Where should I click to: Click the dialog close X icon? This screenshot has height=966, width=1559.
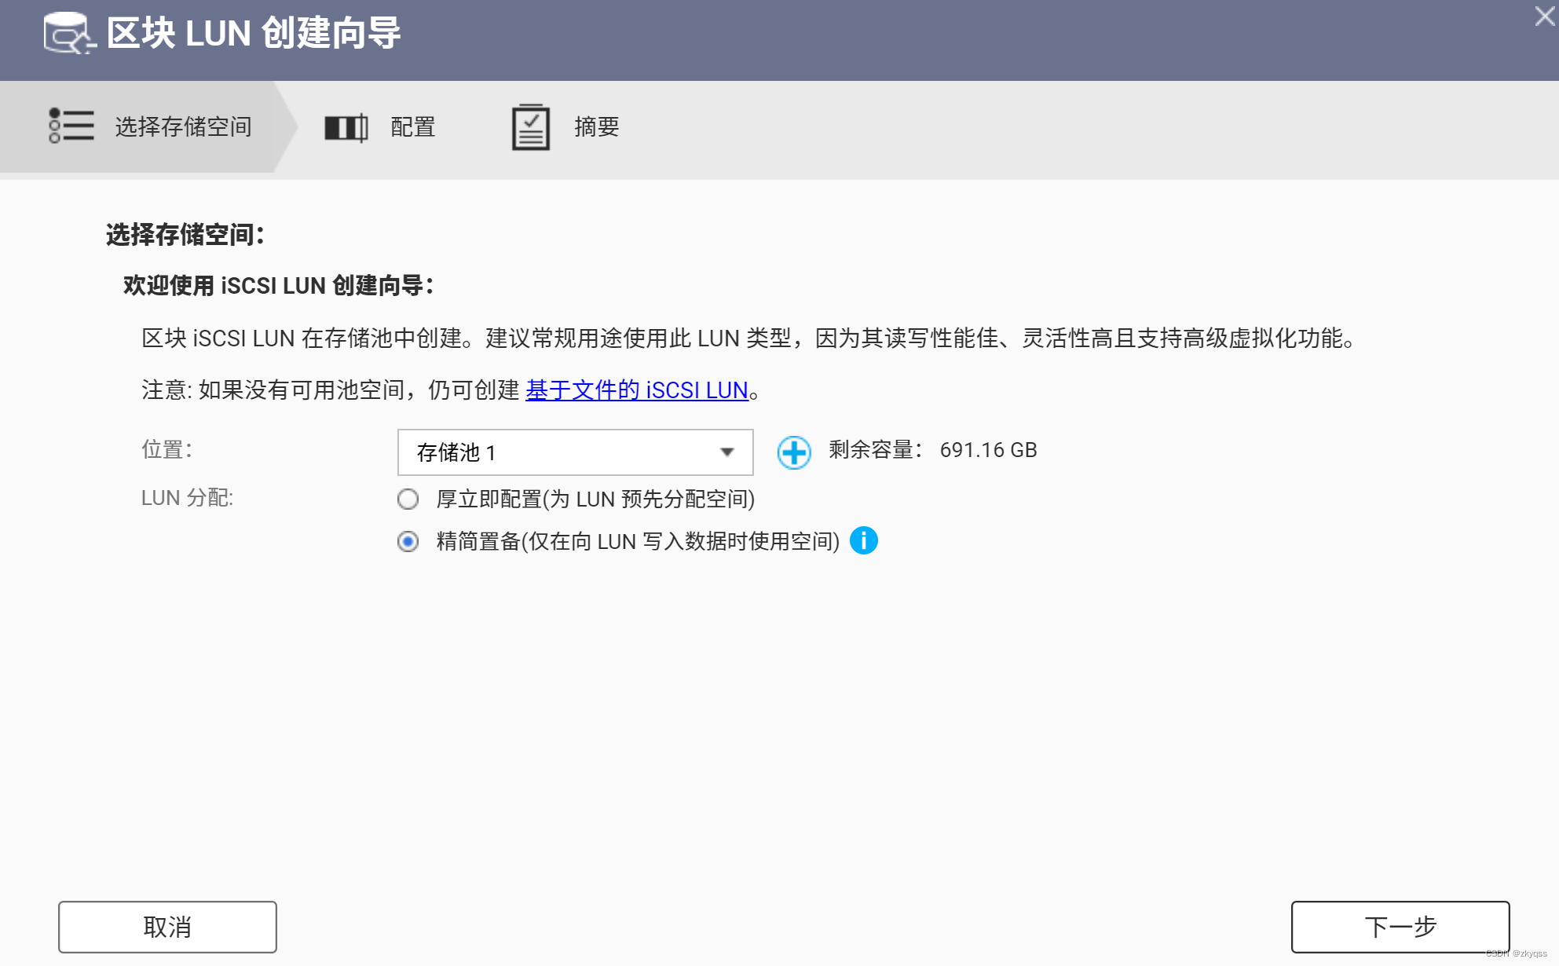(x=1544, y=16)
